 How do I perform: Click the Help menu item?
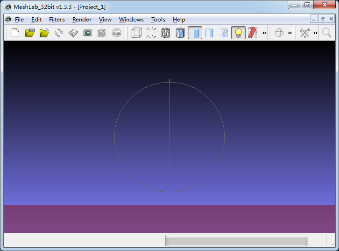(x=179, y=20)
